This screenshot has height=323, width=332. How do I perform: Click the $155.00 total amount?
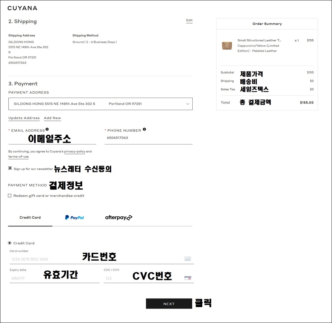(x=307, y=102)
